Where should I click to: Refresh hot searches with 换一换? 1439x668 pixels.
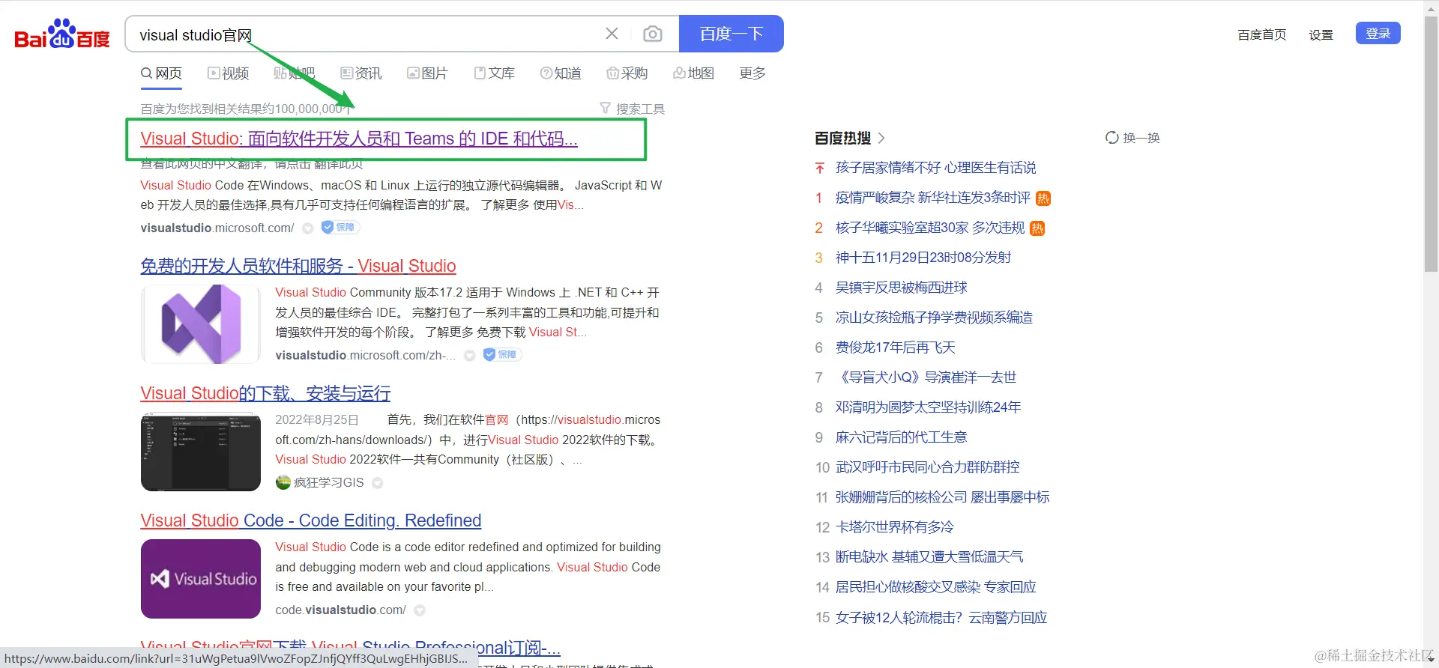[1132, 138]
